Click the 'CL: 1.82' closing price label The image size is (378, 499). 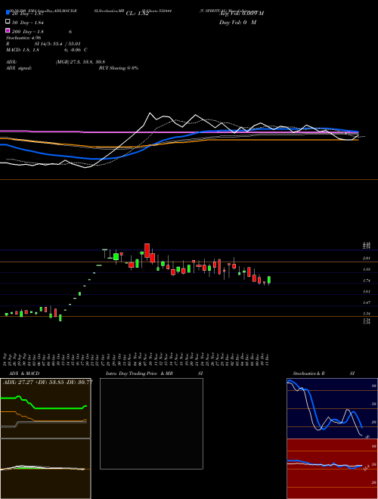pyautogui.click(x=137, y=14)
